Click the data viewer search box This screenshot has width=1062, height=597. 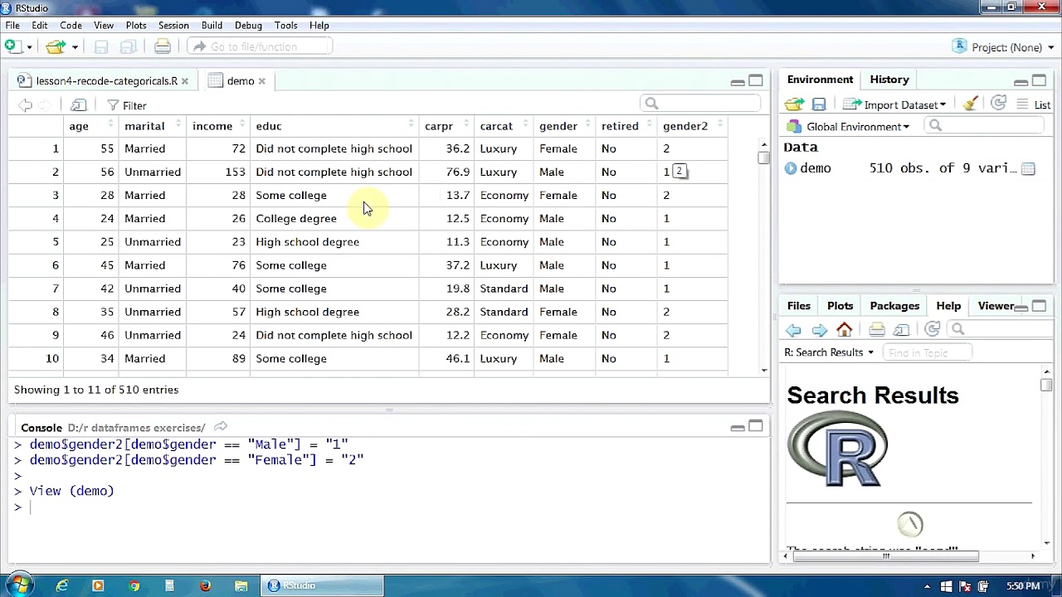tap(700, 104)
